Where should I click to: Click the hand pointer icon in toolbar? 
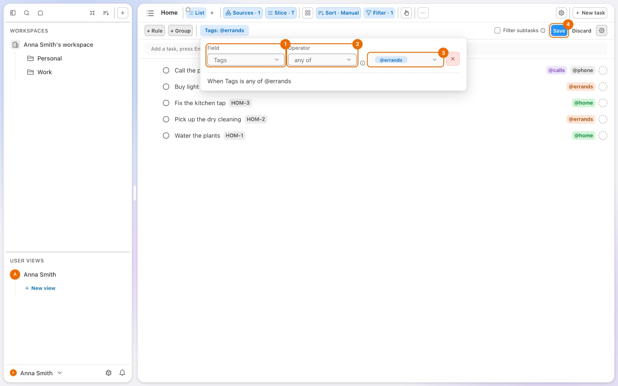406,13
